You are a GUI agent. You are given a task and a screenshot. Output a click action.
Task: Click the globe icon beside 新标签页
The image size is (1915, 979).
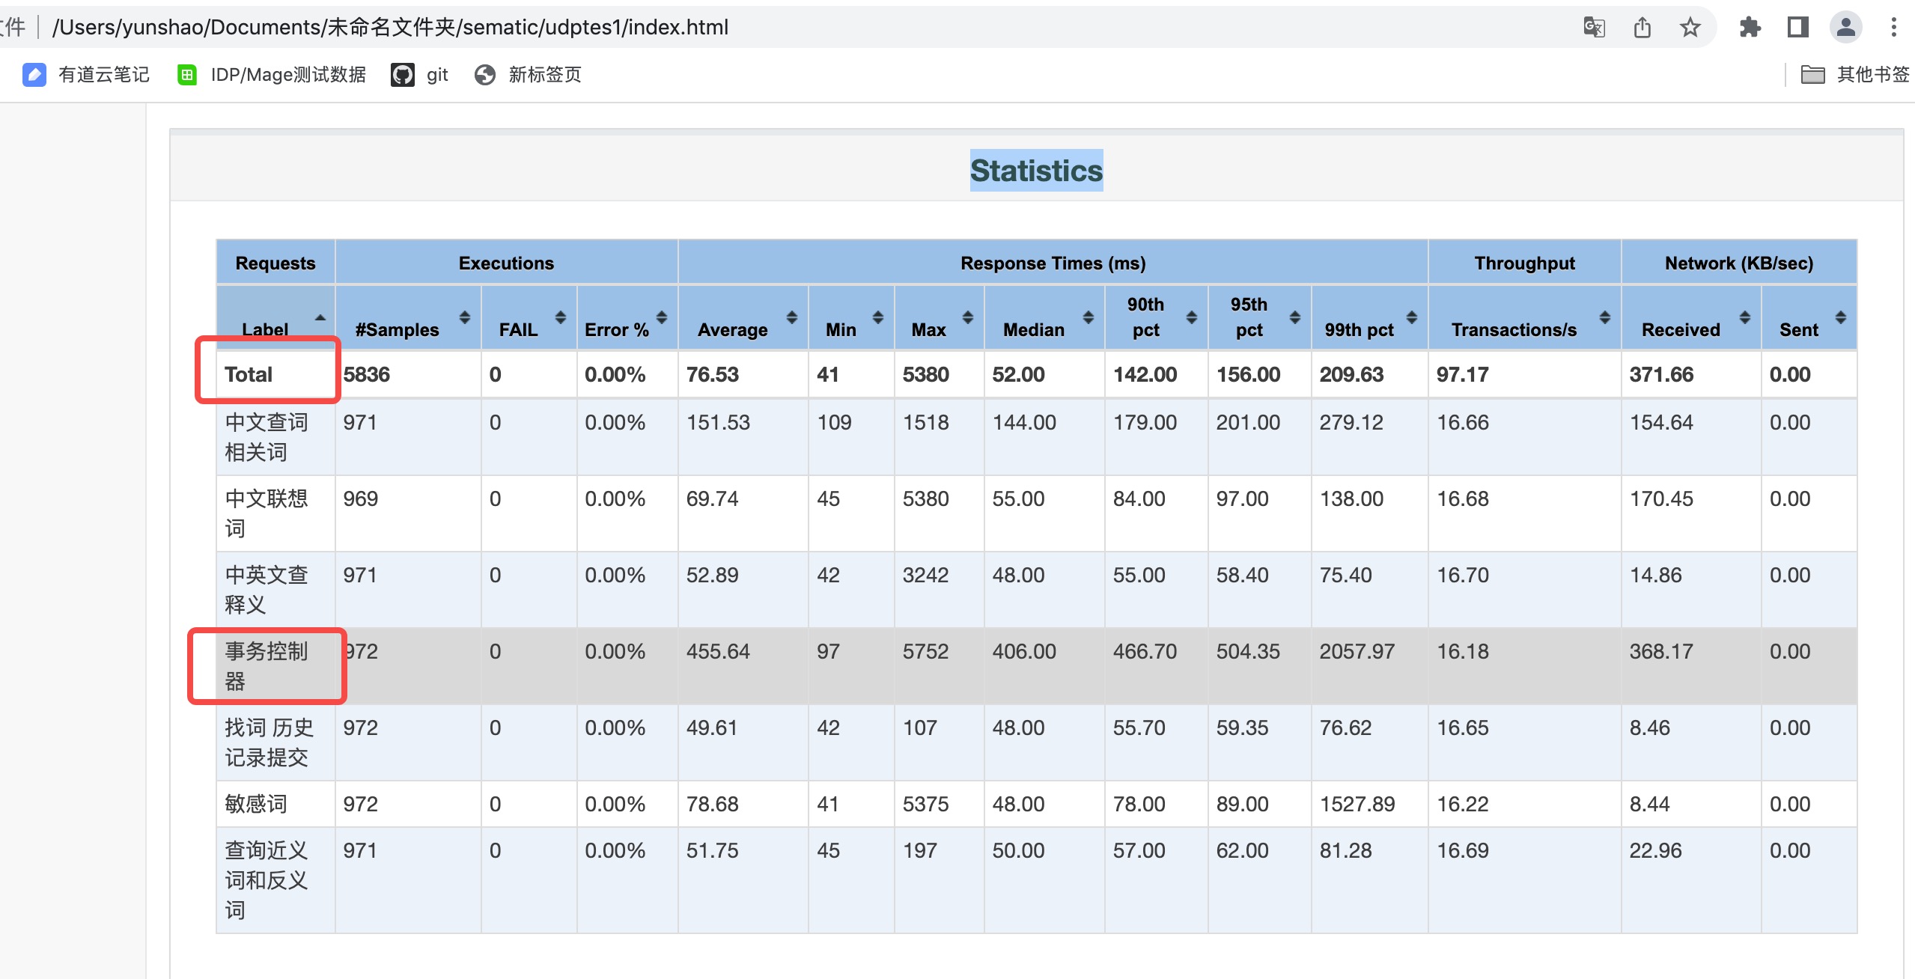click(484, 74)
